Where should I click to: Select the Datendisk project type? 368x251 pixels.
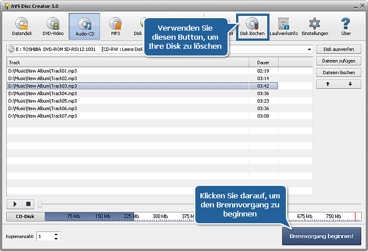[x=22, y=26]
